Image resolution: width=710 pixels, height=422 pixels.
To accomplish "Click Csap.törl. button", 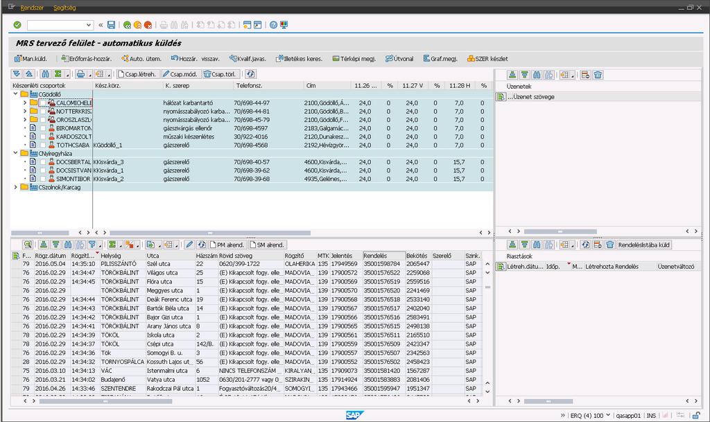I will coord(220,74).
